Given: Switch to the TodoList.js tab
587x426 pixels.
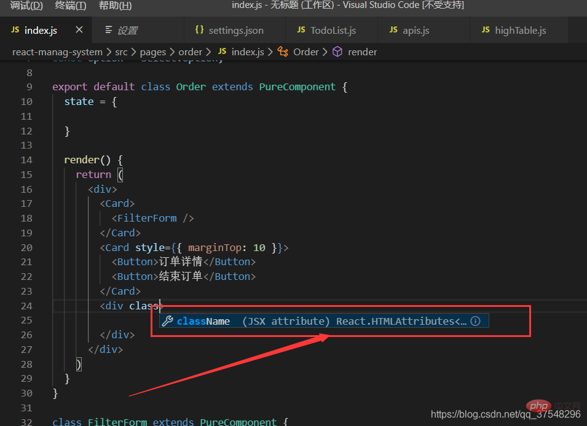Looking at the screenshot, I should 333,30.
